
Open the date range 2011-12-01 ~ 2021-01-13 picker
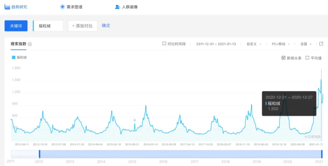point(216,44)
